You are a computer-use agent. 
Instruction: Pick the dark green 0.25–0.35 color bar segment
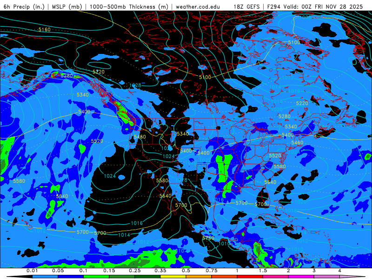click(147, 277)
